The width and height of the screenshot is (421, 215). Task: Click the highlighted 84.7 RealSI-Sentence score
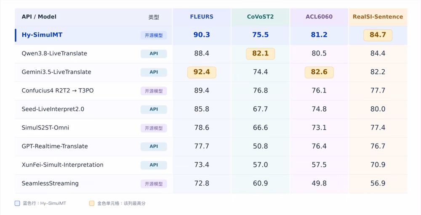(x=378, y=35)
